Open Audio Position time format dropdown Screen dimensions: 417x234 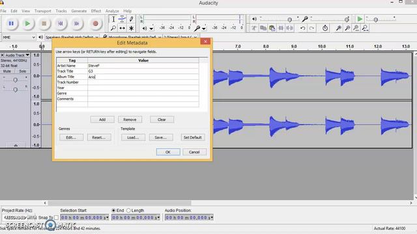(x=212, y=218)
